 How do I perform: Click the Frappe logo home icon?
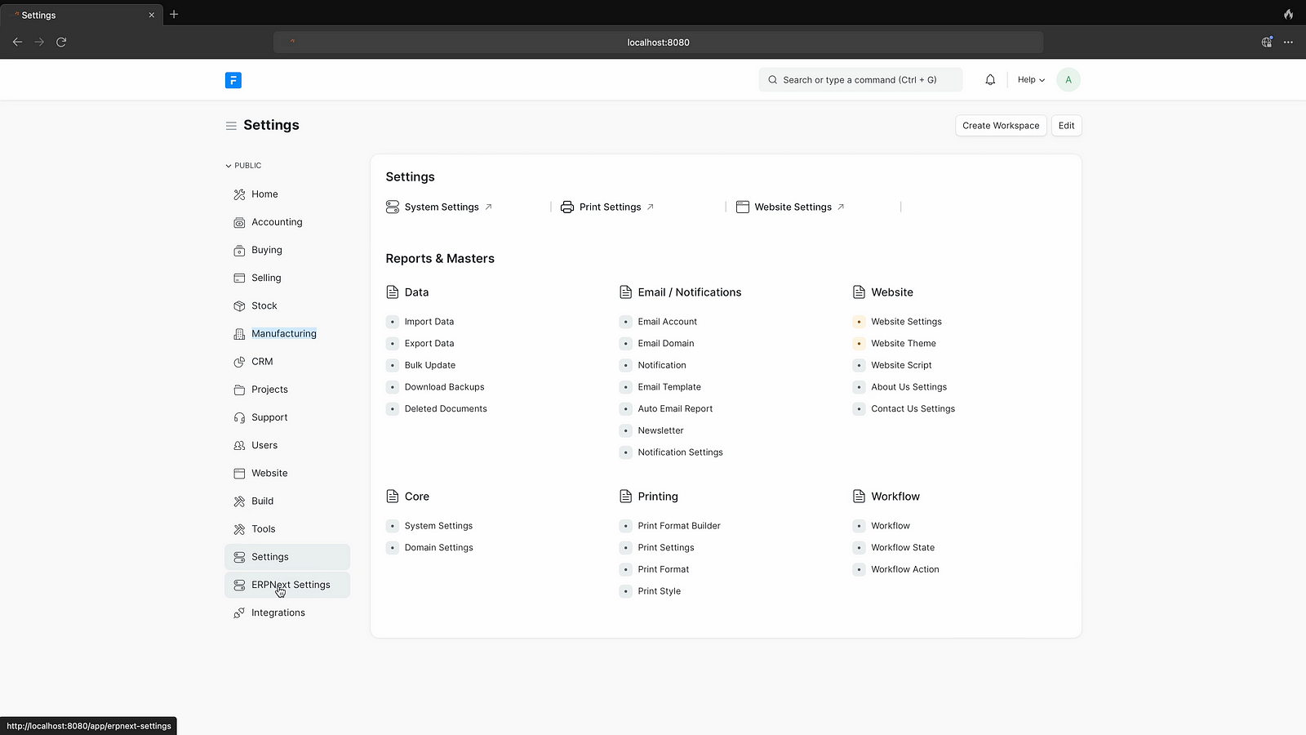(233, 80)
